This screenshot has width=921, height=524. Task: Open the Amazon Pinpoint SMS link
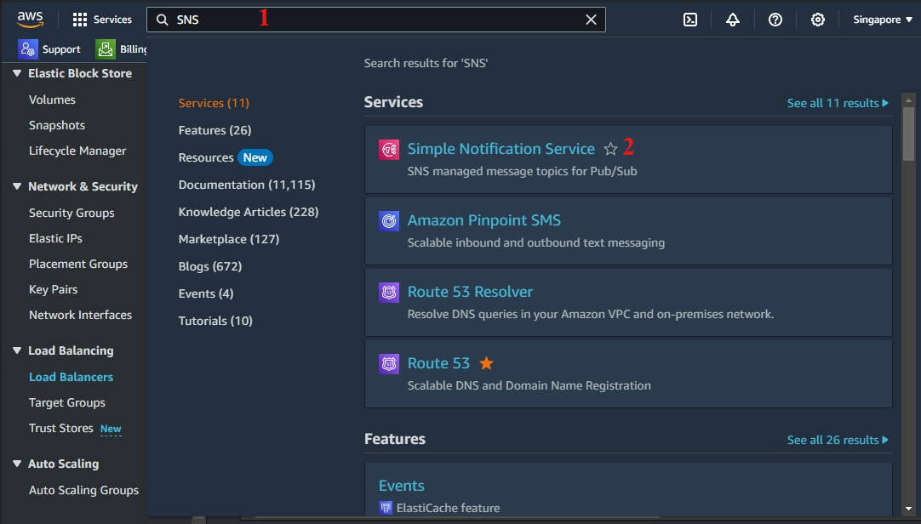pos(484,220)
